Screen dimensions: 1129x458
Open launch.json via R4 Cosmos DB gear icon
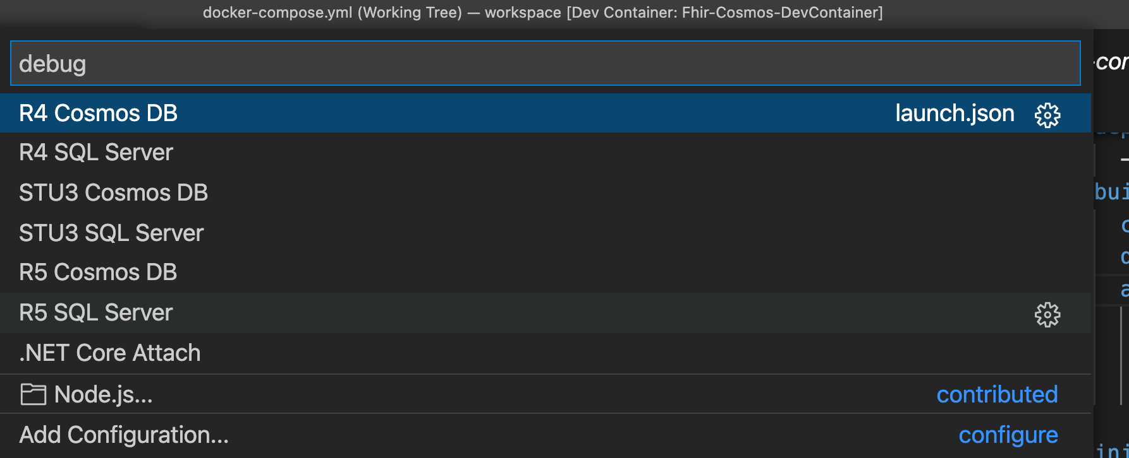(x=1047, y=115)
